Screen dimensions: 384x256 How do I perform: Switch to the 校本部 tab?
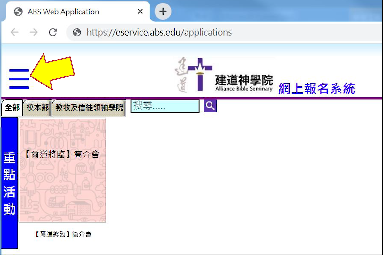point(37,108)
